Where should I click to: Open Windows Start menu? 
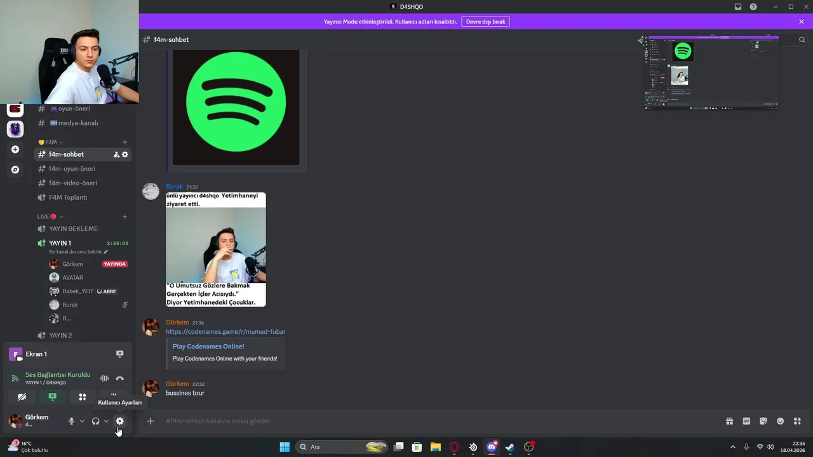pyautogui.click(x=285, y=447)
